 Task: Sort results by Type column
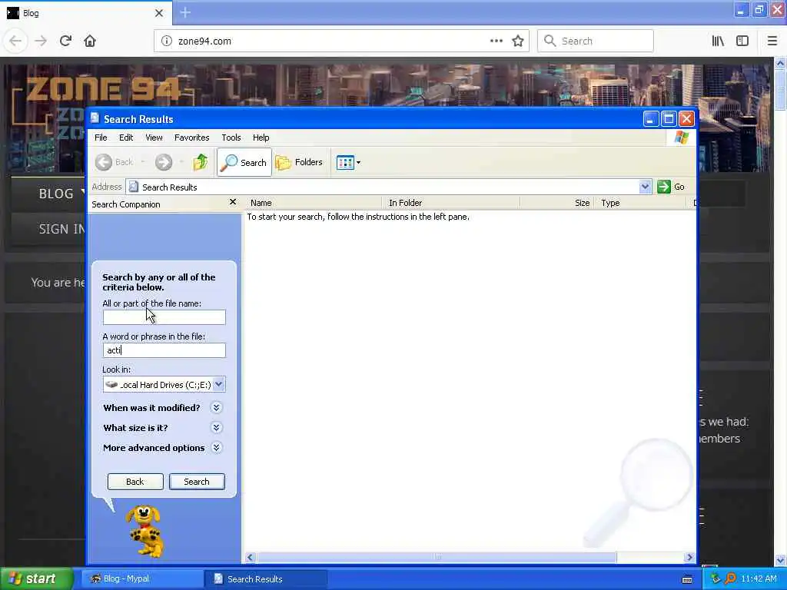click(640, 203)
